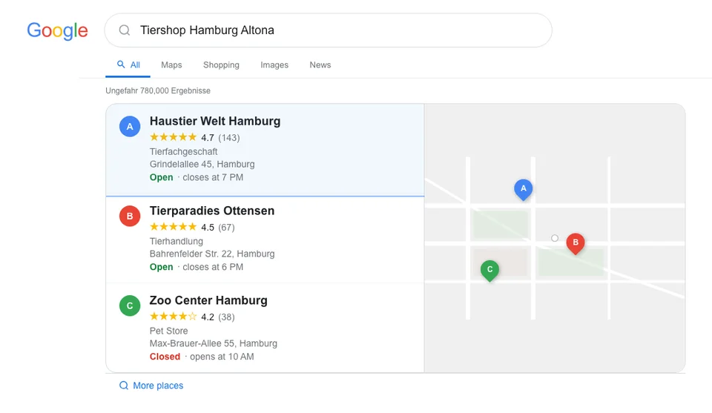Select the All tab
Viewport: 712px width, 413px height.
point(128,65)
